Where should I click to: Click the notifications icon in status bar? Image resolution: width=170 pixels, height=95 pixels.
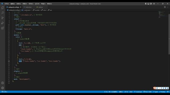click(168, 92)
